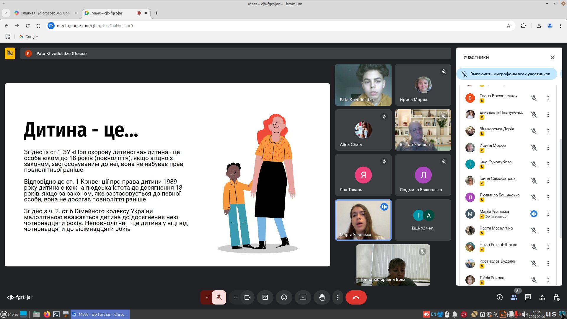Open the Google bookmark link
This screenshot has height=319, width=567.
click(29, 37)
